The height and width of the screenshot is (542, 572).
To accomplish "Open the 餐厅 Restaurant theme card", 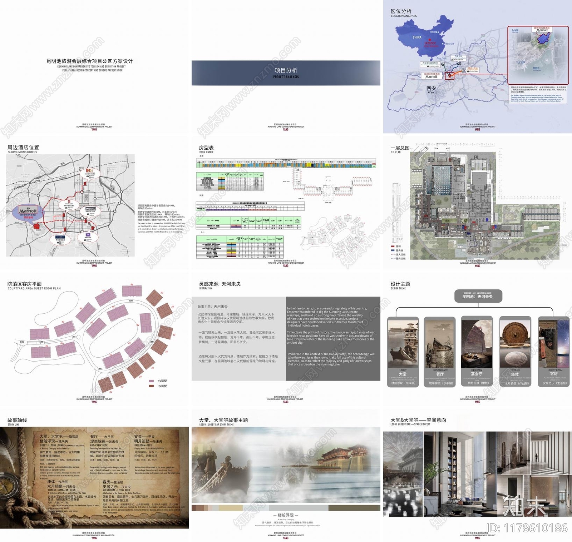I will click(x=440, y=352).
